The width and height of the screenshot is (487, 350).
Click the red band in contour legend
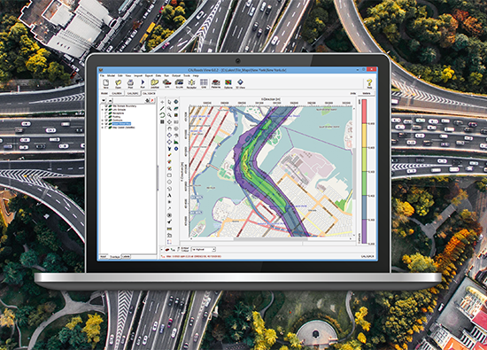tap(364, 112)
